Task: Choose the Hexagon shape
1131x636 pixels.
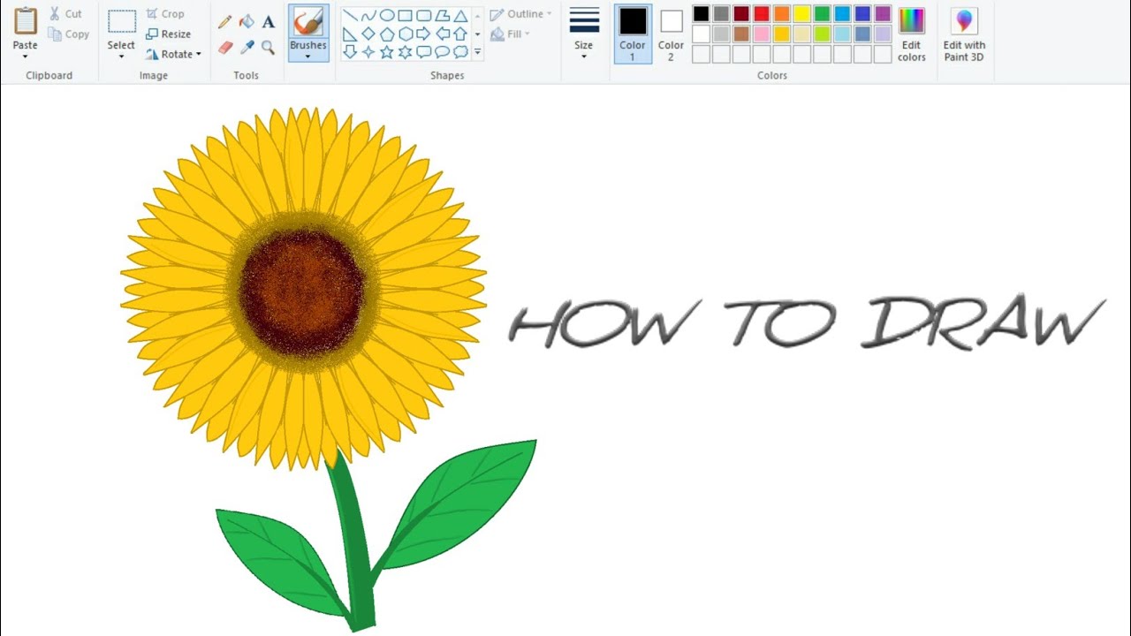Action: coord(406,34)
